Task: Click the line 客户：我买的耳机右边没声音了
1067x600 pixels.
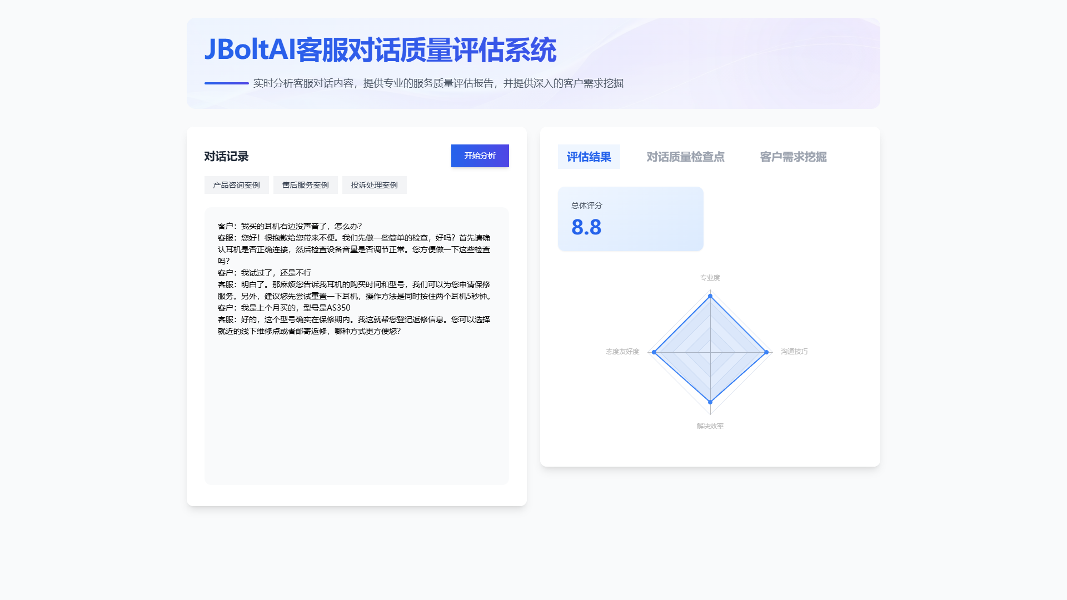Action: pyautogui.click(x=290, y=226)
